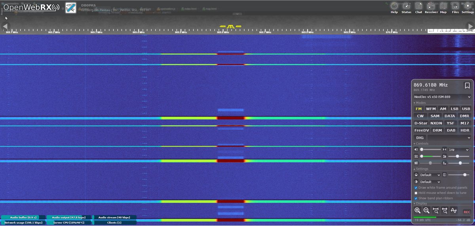Mute audio with the speaker icon
The width and height of the screenshot is (475, 226).
click(416, 150)
